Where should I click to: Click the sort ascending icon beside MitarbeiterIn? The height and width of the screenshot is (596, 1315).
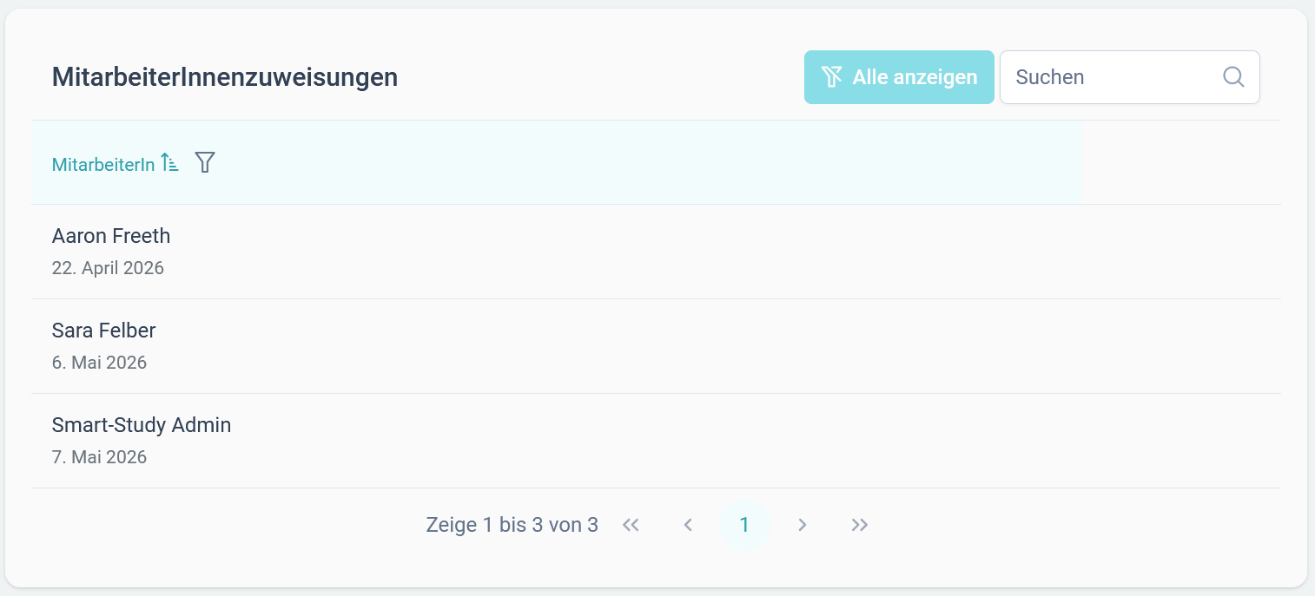[170, 163]
